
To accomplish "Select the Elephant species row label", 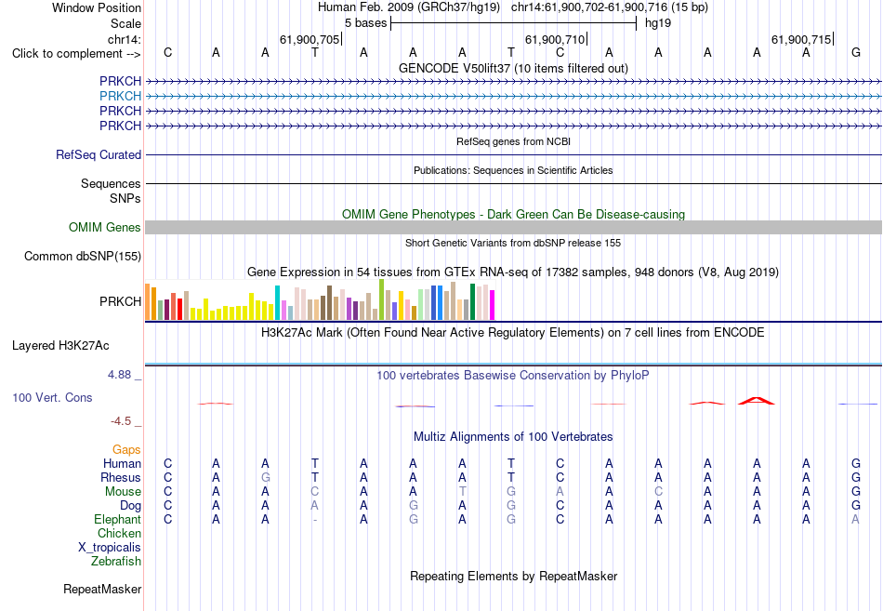I will point(117,519).
